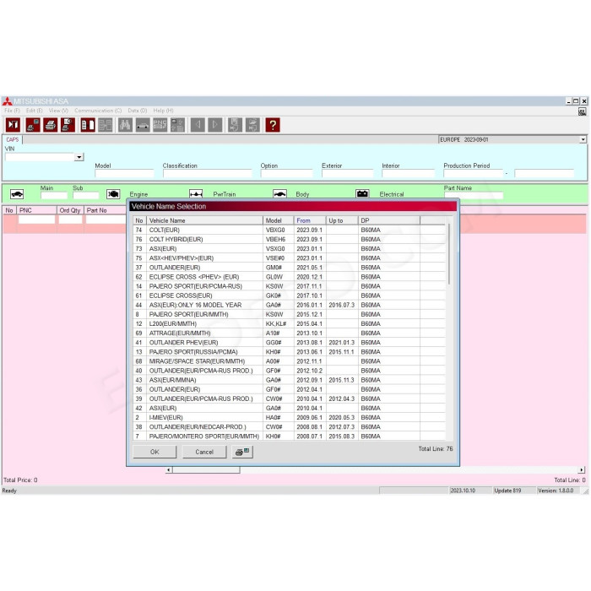The width and height of the screenshot is (591, 591).
Task: Click the Exterior input field
Action: (347, 173)
